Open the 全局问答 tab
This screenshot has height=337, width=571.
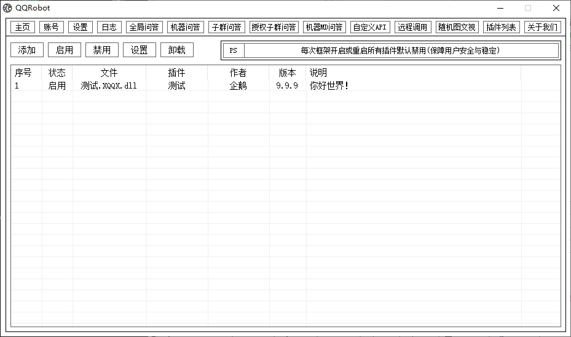[x=144, y=27]
